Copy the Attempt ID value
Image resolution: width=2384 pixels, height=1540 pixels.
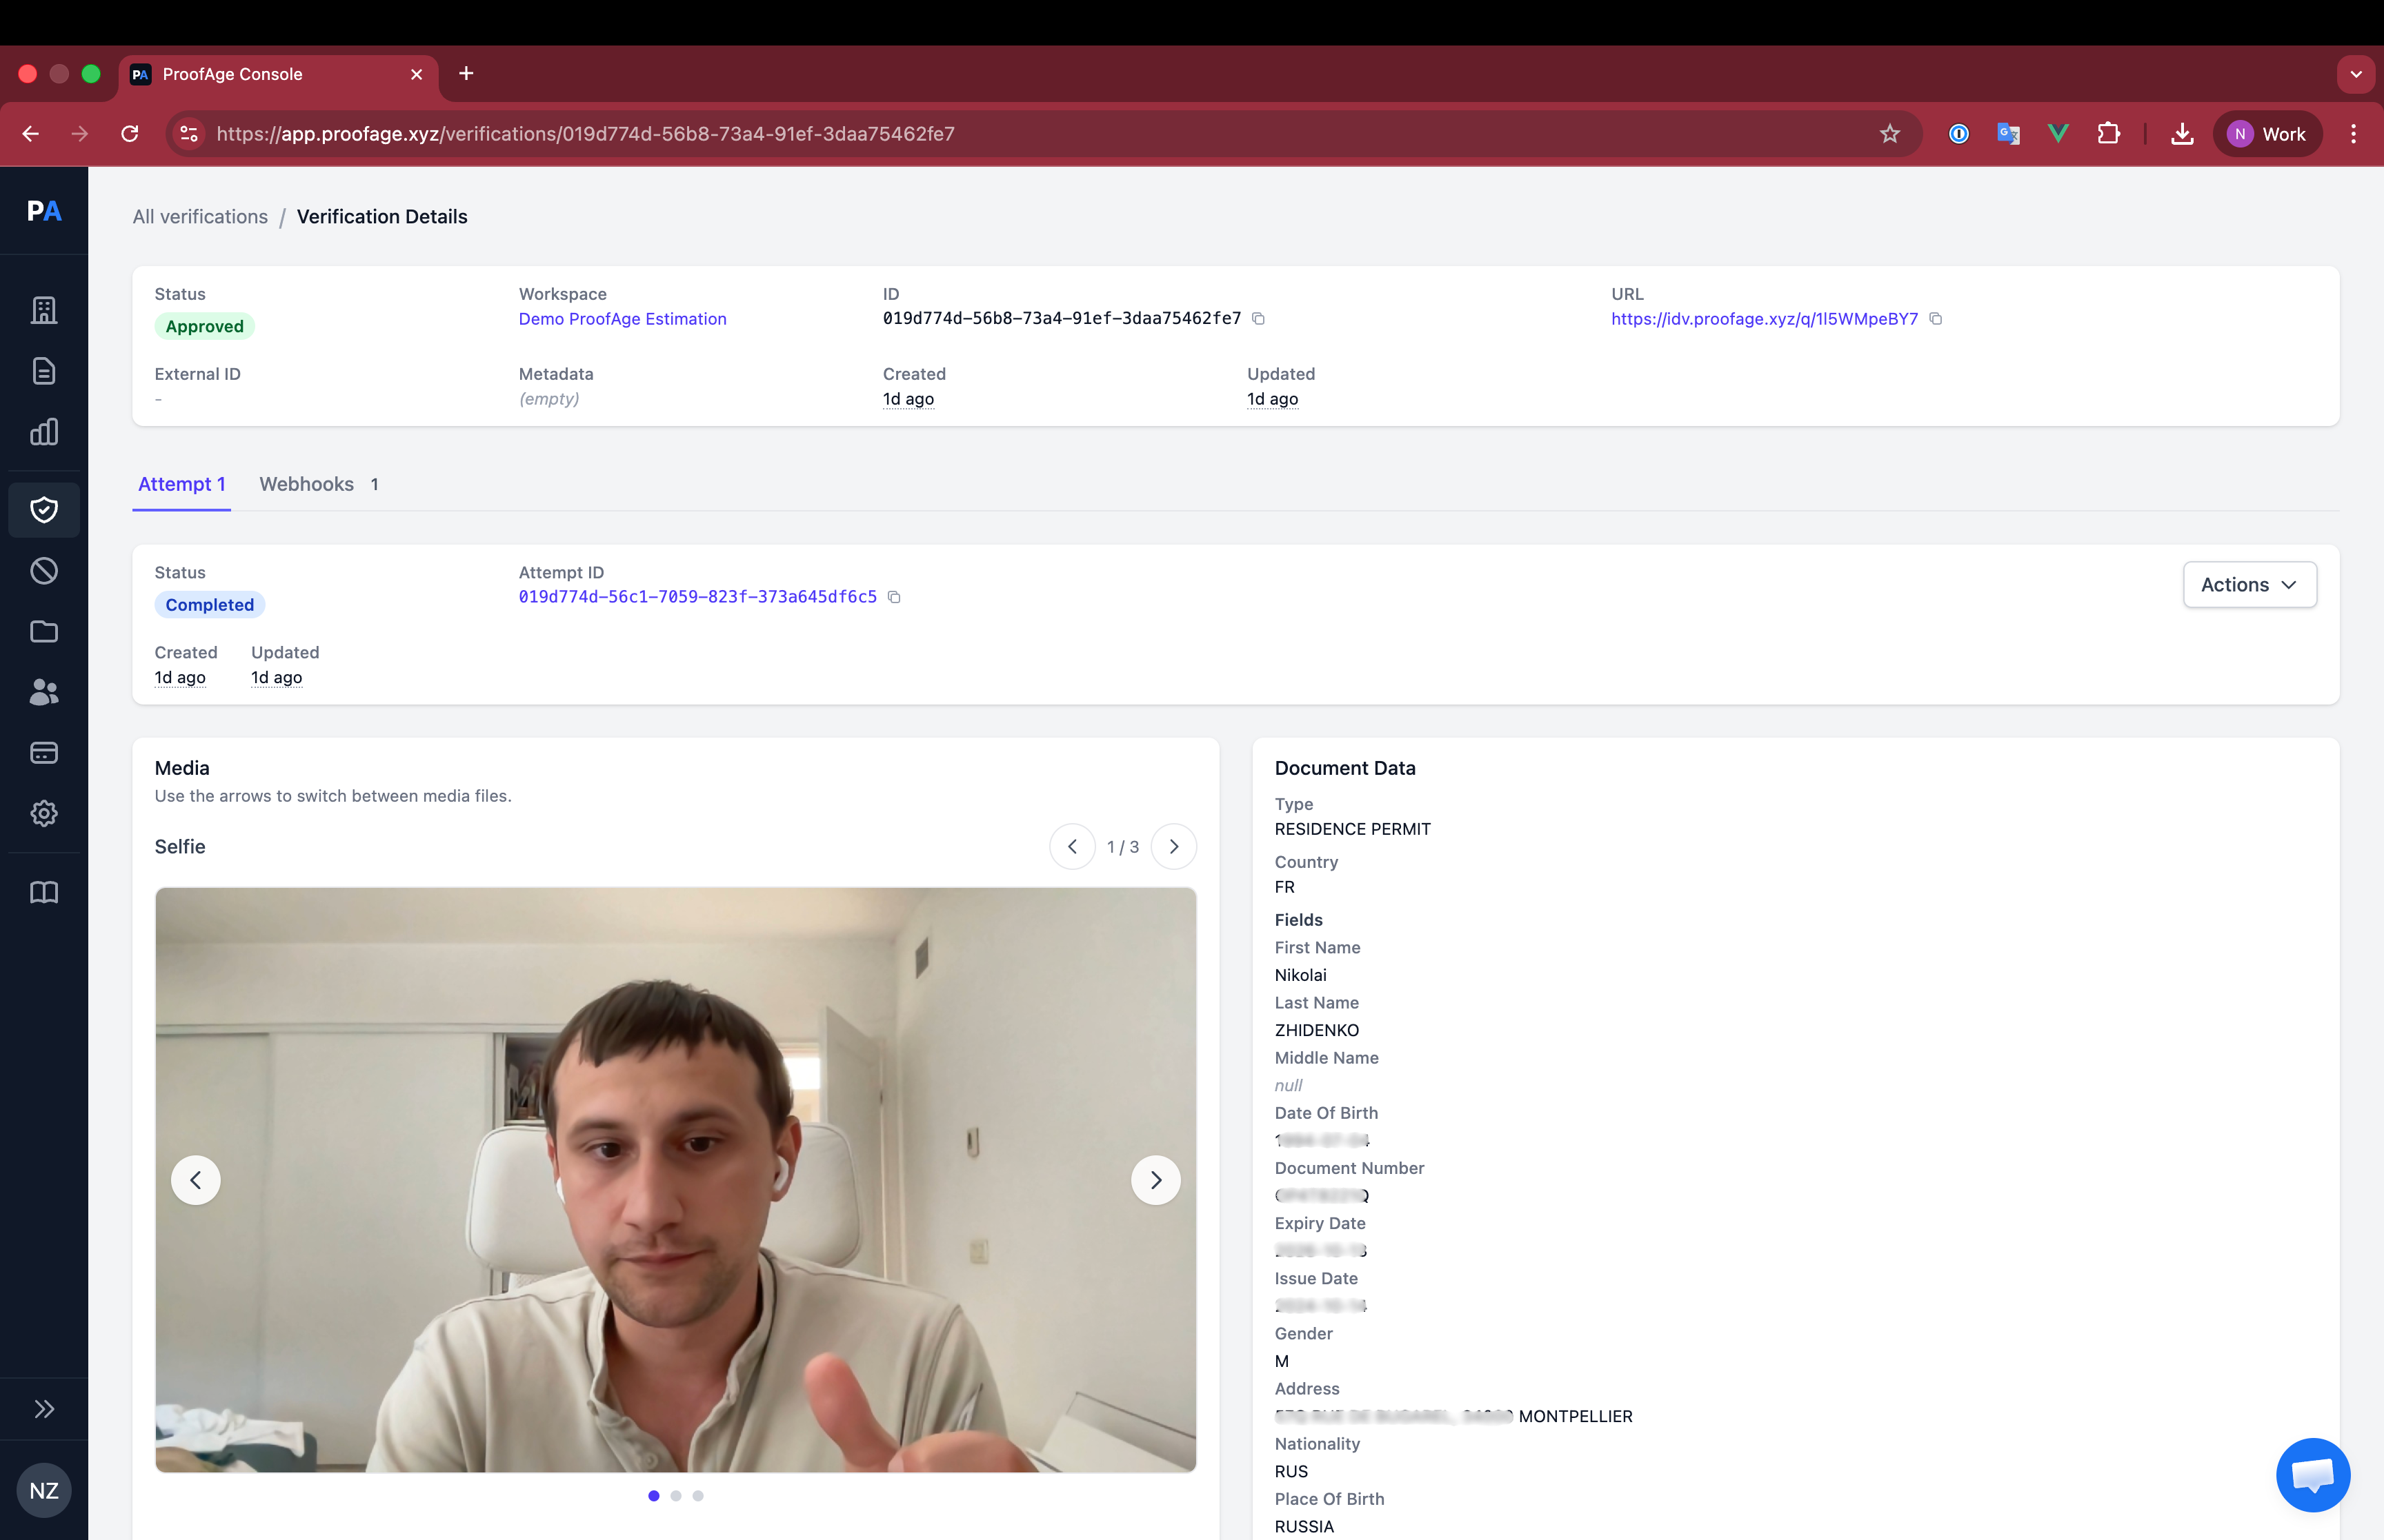click(895, 597)
